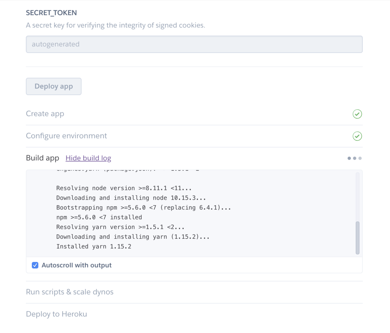Toggle the Autoscroll with output checkbox
Image resolution: width=390 pixels, height=333 pixels.
click(35, 265)
